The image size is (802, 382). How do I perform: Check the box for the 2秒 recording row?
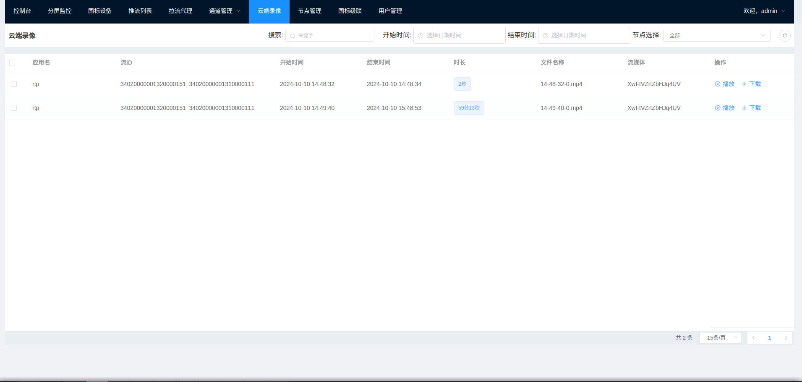(x=14, y=84)
